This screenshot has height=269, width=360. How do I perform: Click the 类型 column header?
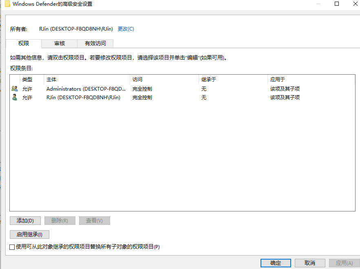(x=32, y=80)
